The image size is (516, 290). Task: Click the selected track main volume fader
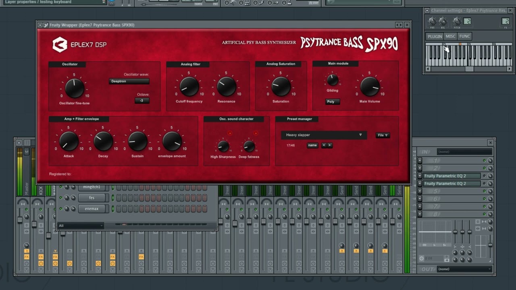pos(490,244)
